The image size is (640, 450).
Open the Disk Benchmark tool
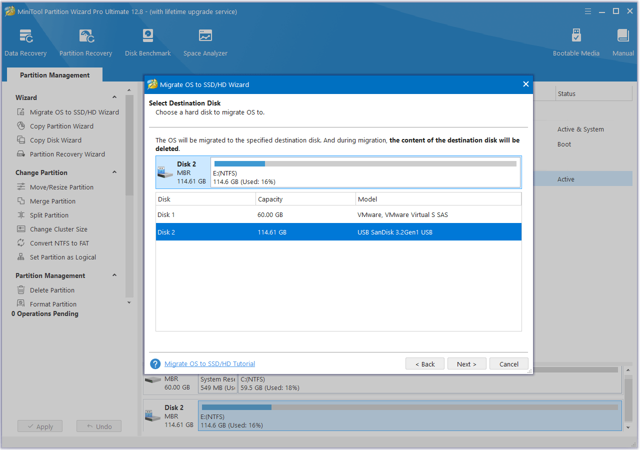[148, 42]
